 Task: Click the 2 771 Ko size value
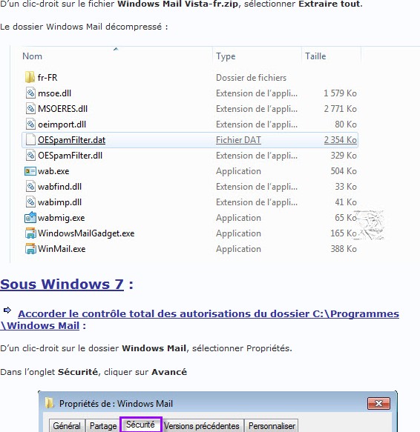tap(341, 109)
